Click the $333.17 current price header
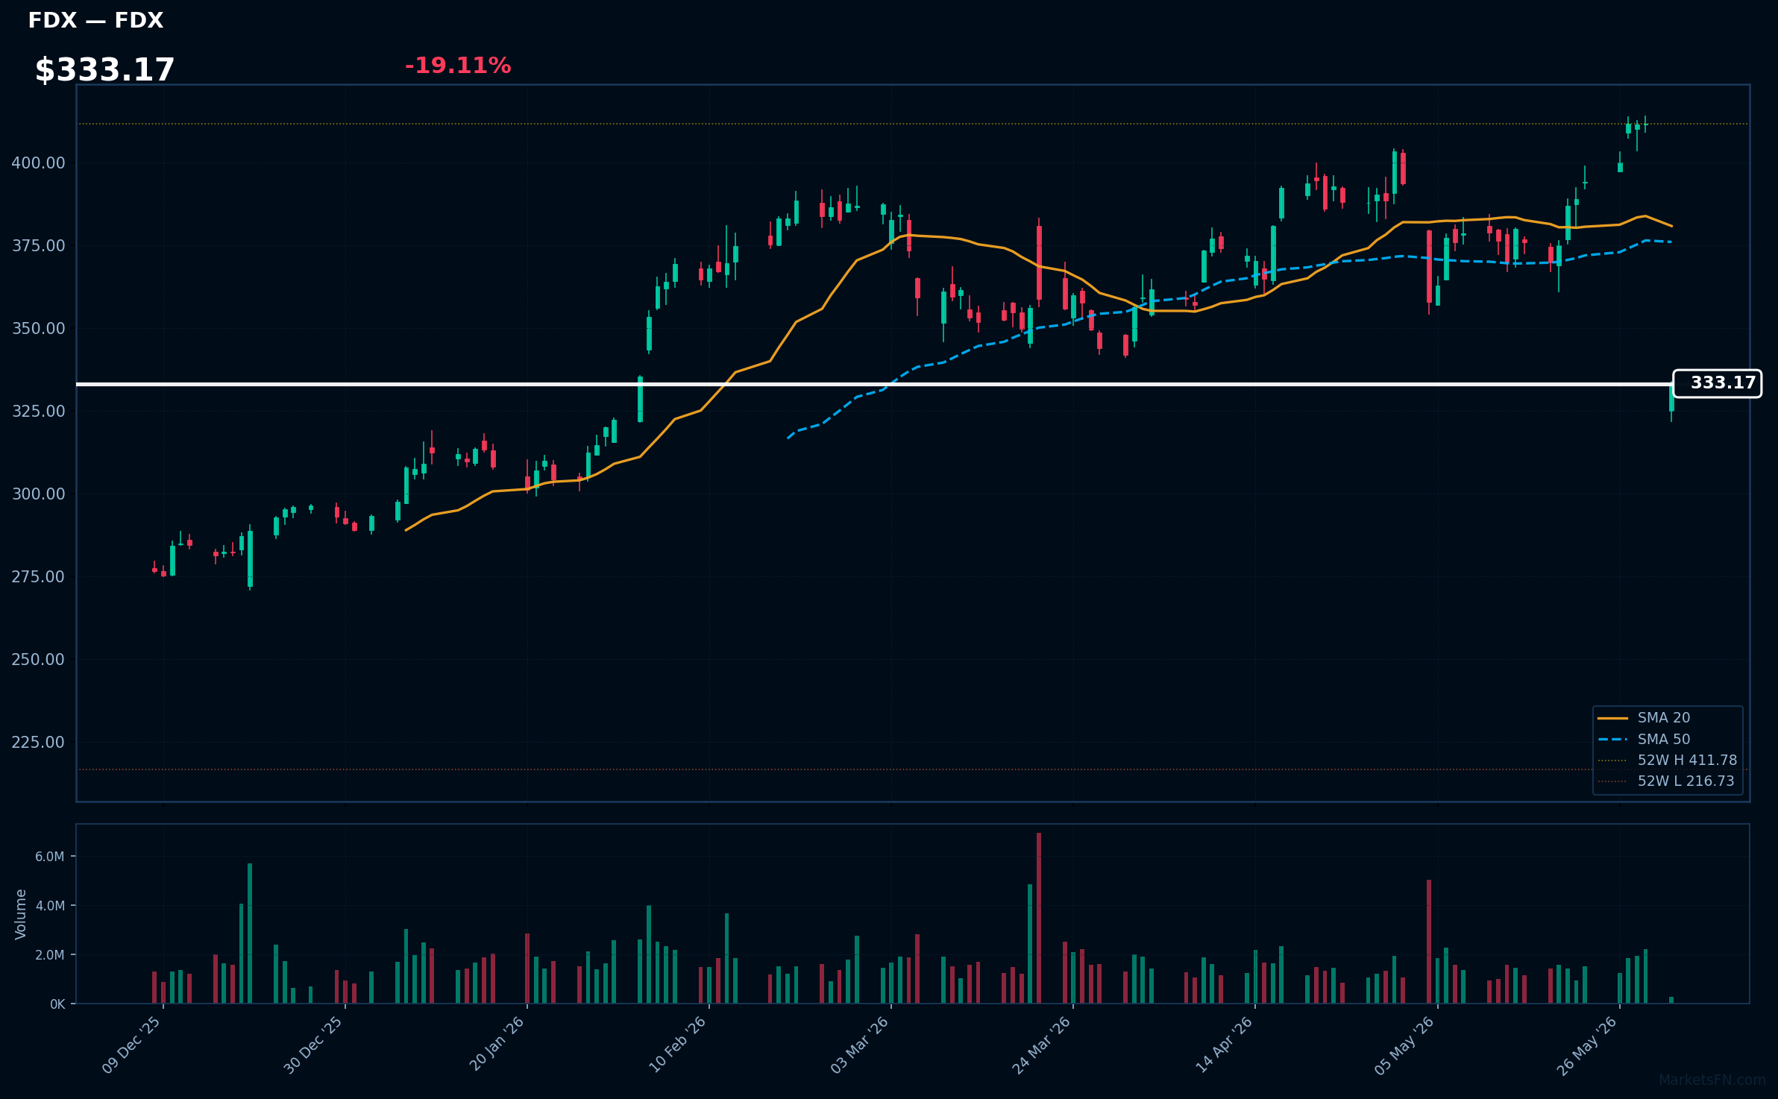 click(x=104, y=70)
